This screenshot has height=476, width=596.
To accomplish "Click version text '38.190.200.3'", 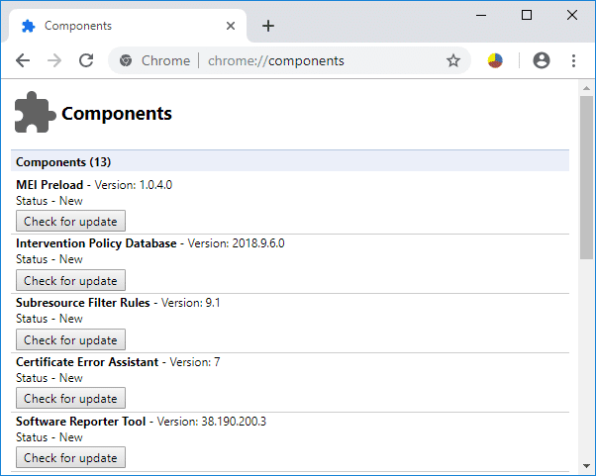I will (234, 422).
